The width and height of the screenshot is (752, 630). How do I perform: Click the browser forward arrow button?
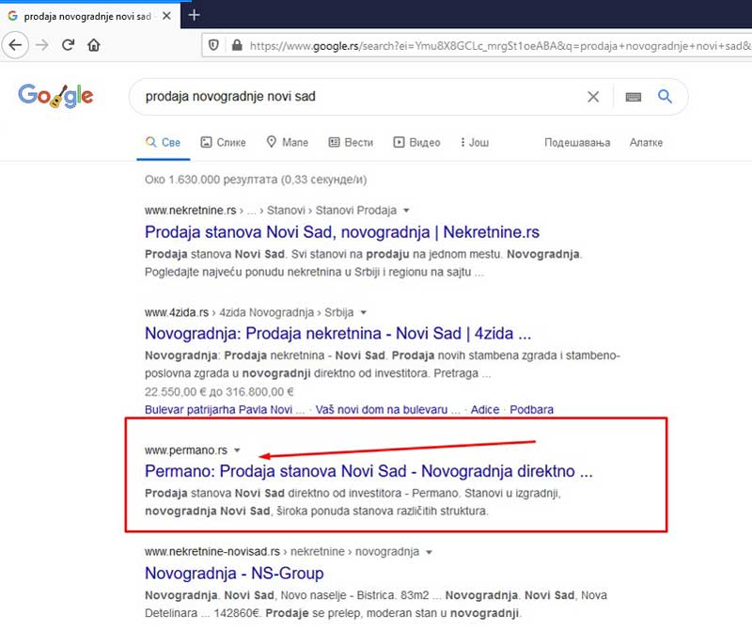(x=42, y=45)
